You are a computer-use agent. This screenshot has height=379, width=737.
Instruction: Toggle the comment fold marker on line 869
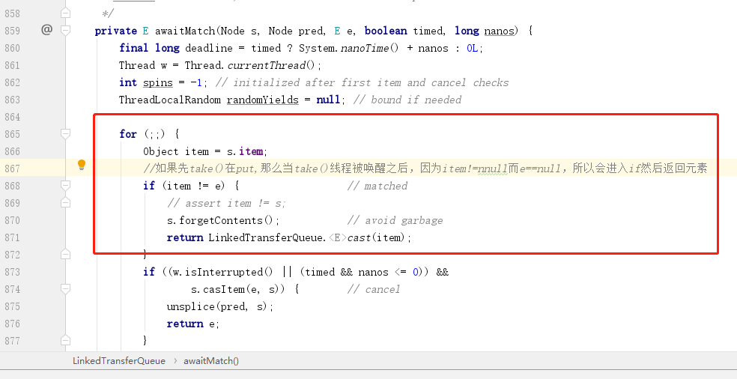point(66,203)
